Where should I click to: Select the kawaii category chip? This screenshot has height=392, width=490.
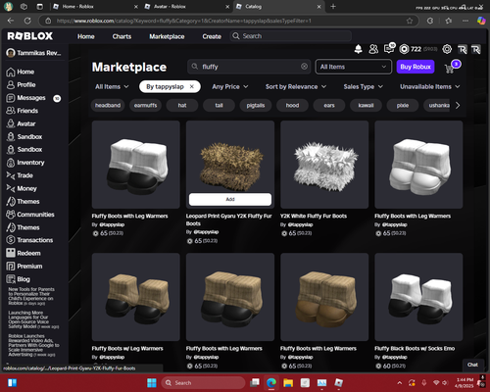pos(366,105)
